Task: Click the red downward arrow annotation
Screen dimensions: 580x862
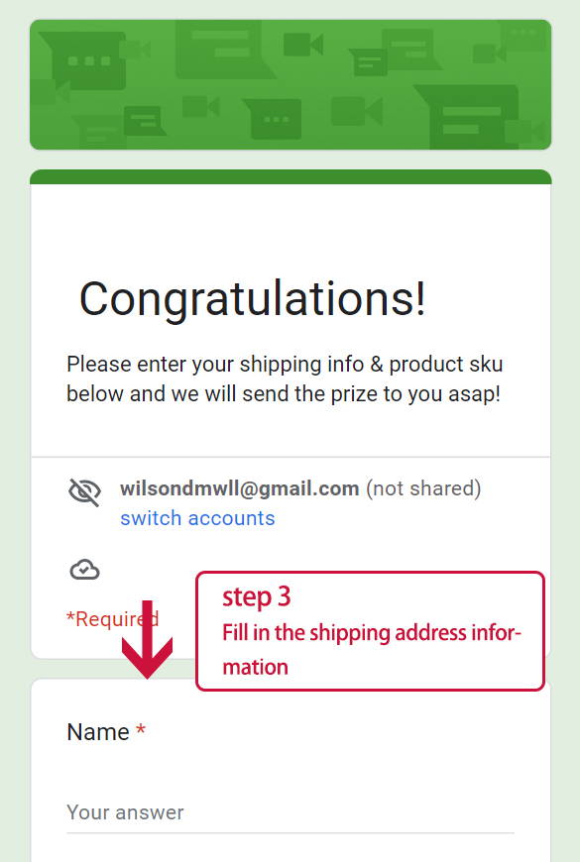Action: click(x=147, y=640)
